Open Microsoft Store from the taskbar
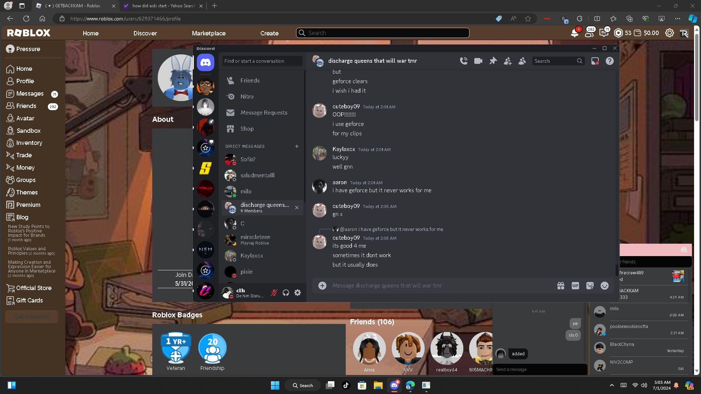701x394 pixels. click(x=362, y=385)
